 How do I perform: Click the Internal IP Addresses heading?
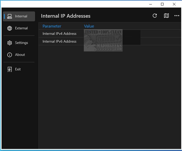pos(66,16)
